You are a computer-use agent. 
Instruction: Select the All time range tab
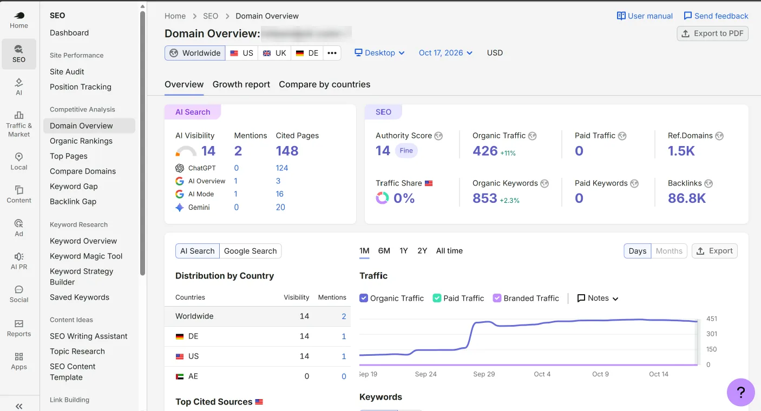click(x=449, y=251)
